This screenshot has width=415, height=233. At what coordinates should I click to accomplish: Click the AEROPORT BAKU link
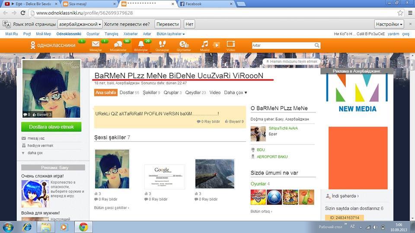(x=272, y=157)
